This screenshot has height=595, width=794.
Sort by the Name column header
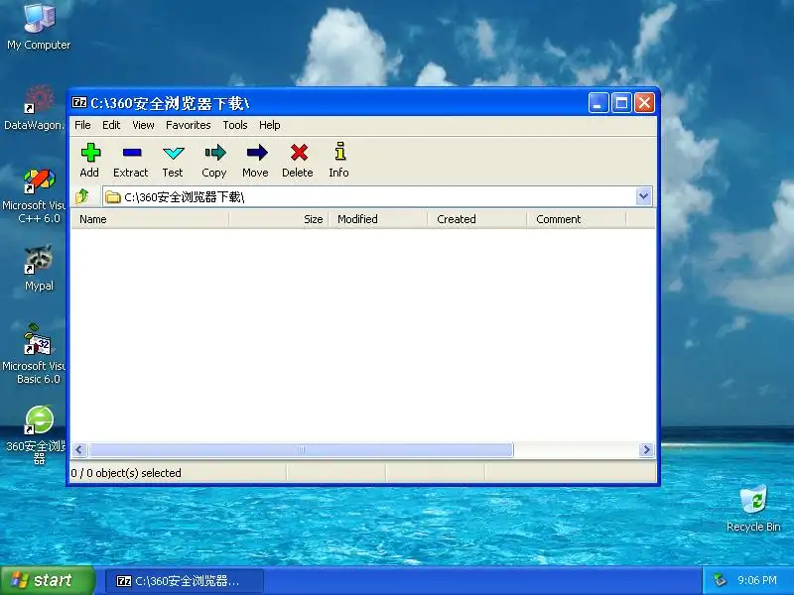click(x=150, y=219)
